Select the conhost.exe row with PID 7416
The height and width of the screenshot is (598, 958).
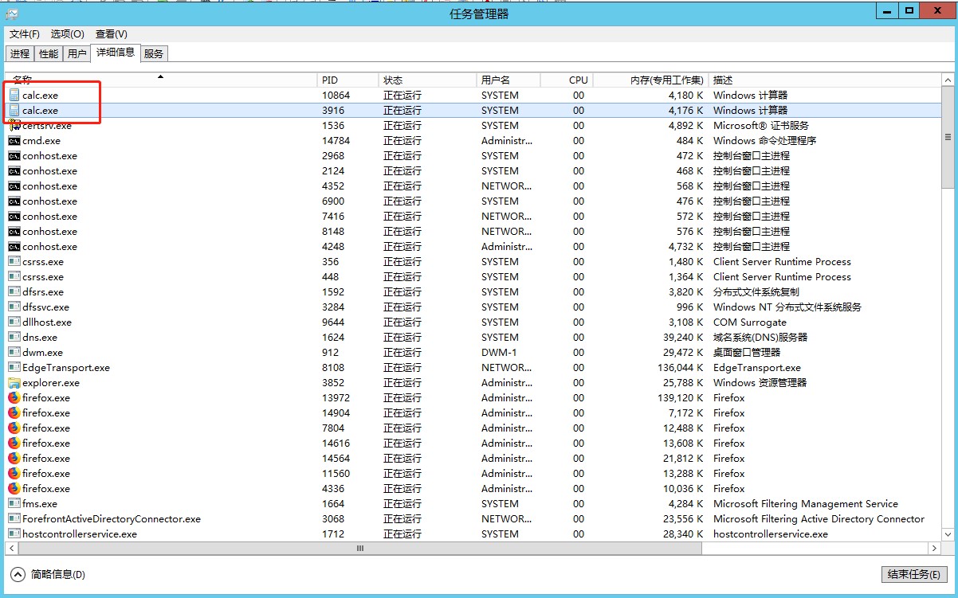click(473, 216)
